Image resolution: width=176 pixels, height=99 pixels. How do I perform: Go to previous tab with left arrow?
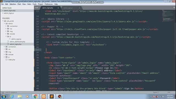click(36, 8)
